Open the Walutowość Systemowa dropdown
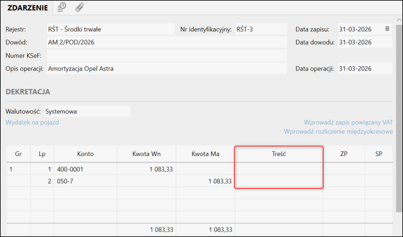The width and height of the screenshot is (403, 237). pos(86,111)
